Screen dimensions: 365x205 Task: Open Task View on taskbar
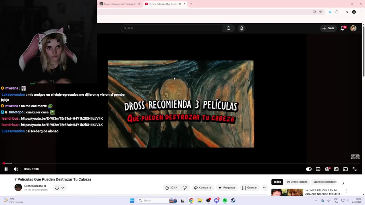(182, 200)
